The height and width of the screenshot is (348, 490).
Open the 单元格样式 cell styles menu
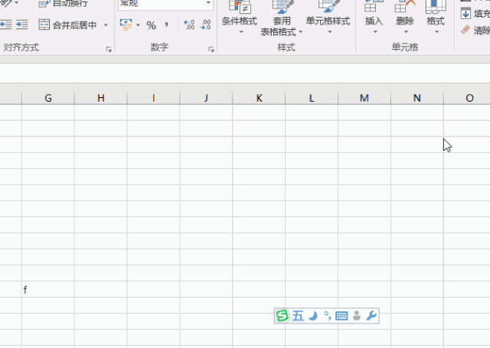click(328, 17)
